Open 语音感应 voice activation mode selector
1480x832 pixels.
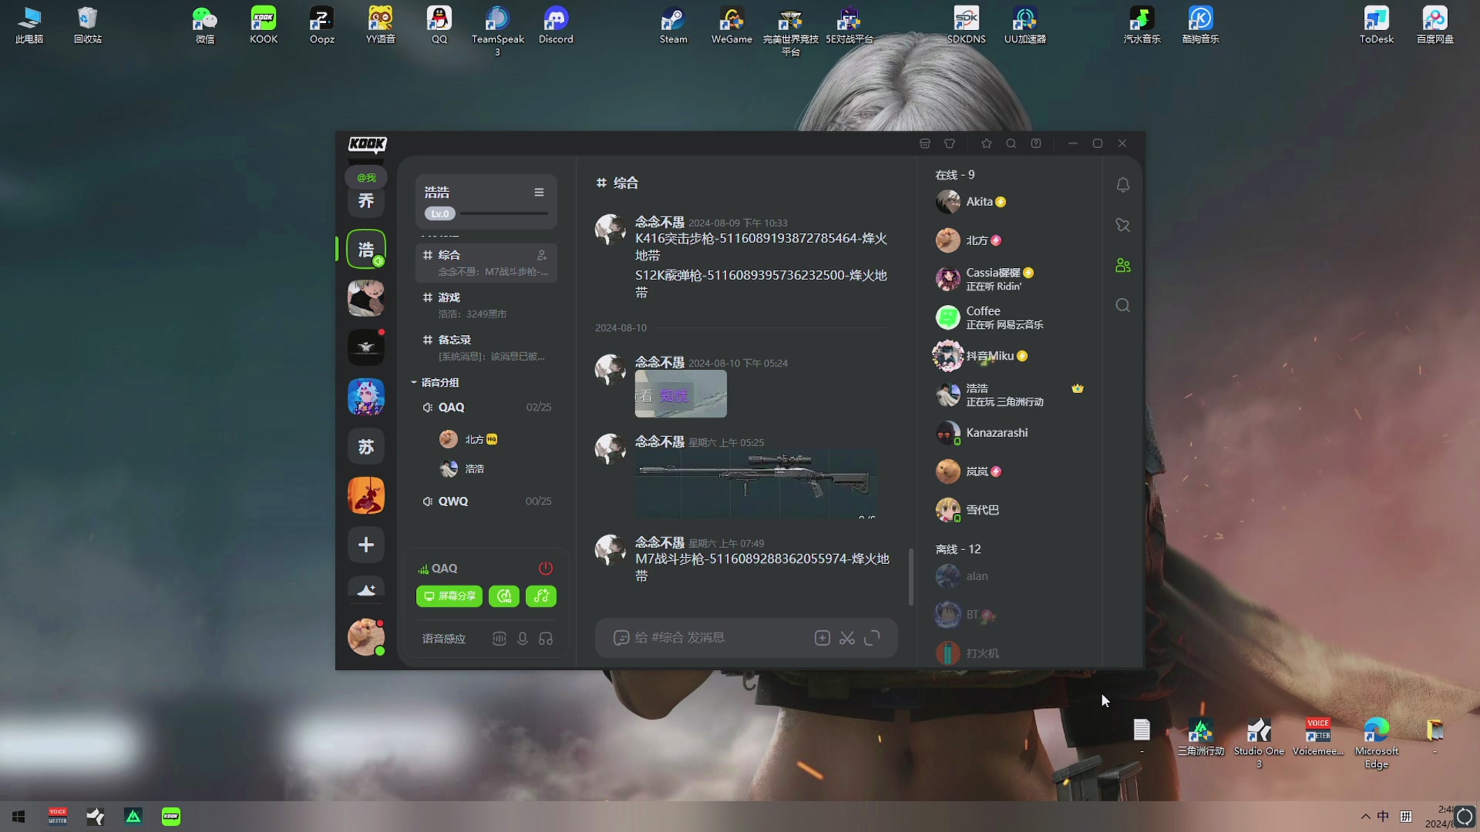444,639
